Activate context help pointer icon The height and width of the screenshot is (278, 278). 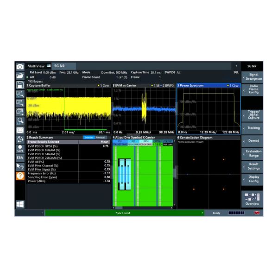pos(20,166)
